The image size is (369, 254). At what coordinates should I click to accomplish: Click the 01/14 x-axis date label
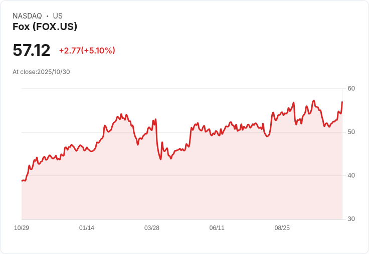(87, 228)
